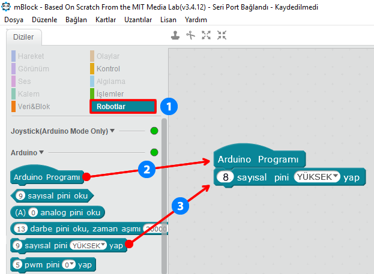
Task: Select the İşlemler block category
Action: [110, 94]
